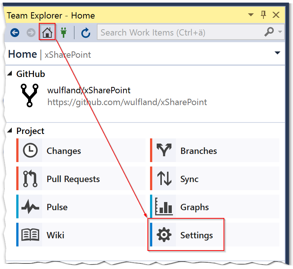Open the Sync page
Screen dimensions: 293x269
click(189, 179)
